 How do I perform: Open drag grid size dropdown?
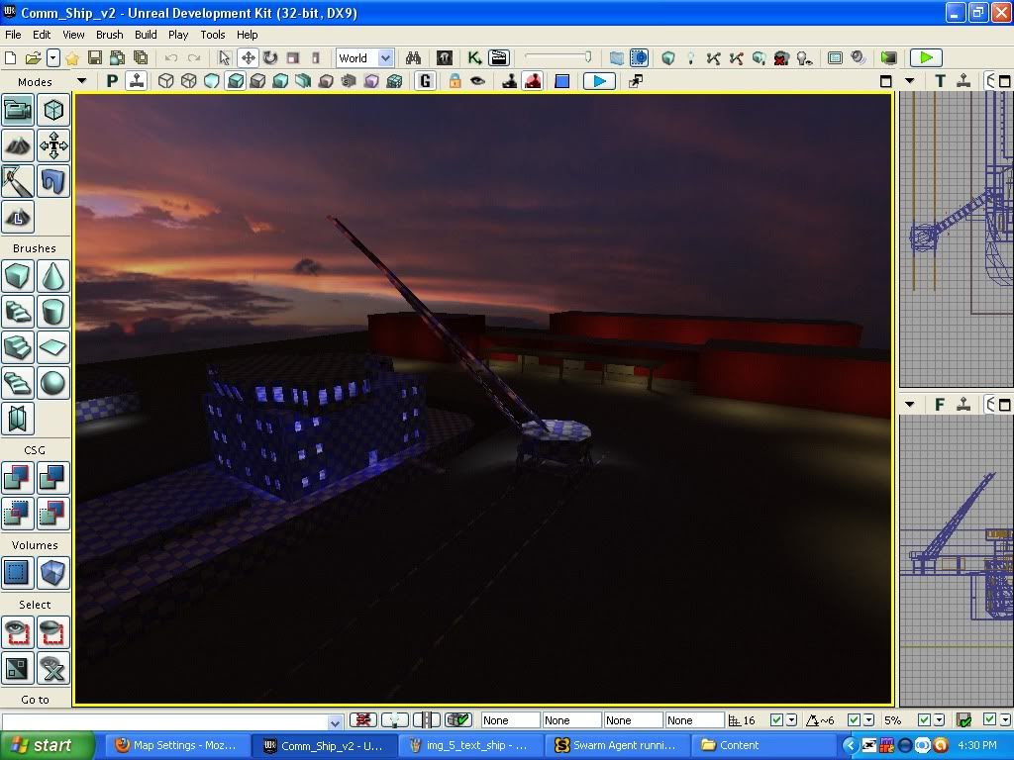[791, 720]
